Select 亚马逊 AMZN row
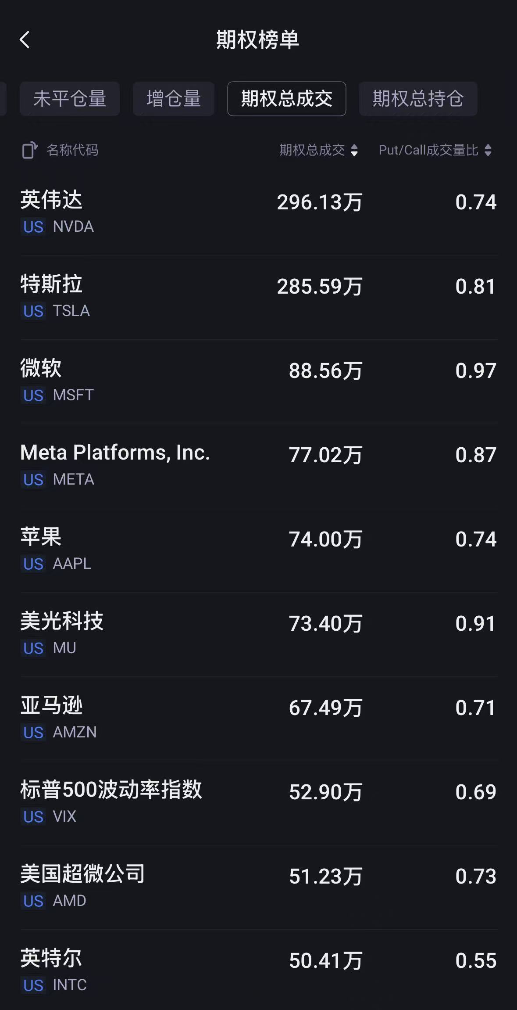 click(259, 718)
